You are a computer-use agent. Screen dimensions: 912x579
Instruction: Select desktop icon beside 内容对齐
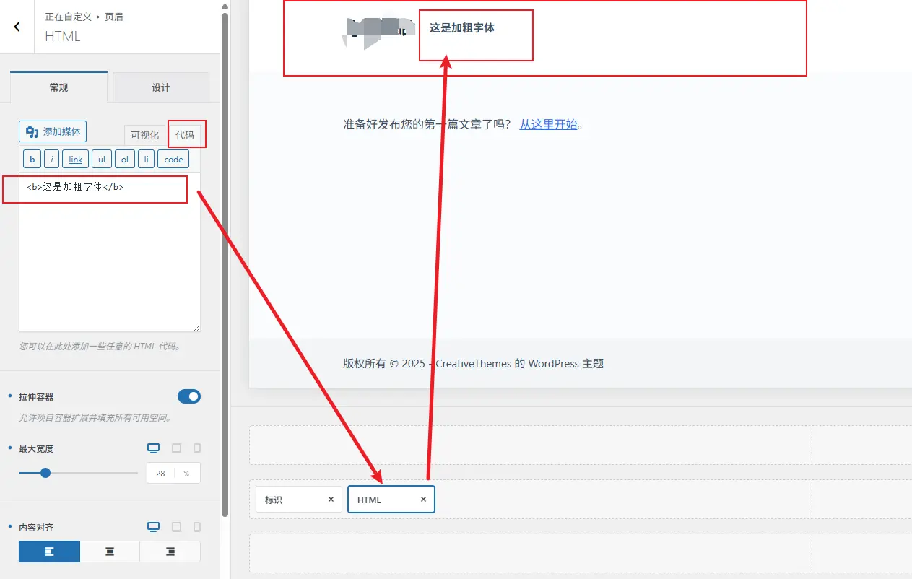[x=153, y=527]
